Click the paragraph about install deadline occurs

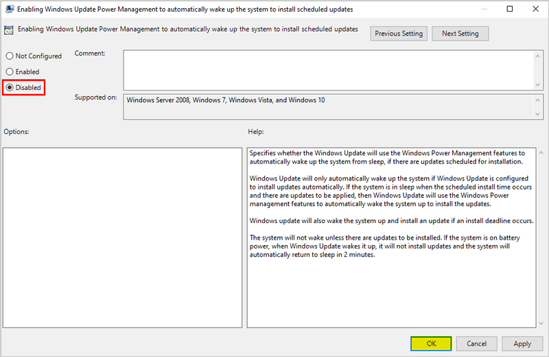[391, 220]
